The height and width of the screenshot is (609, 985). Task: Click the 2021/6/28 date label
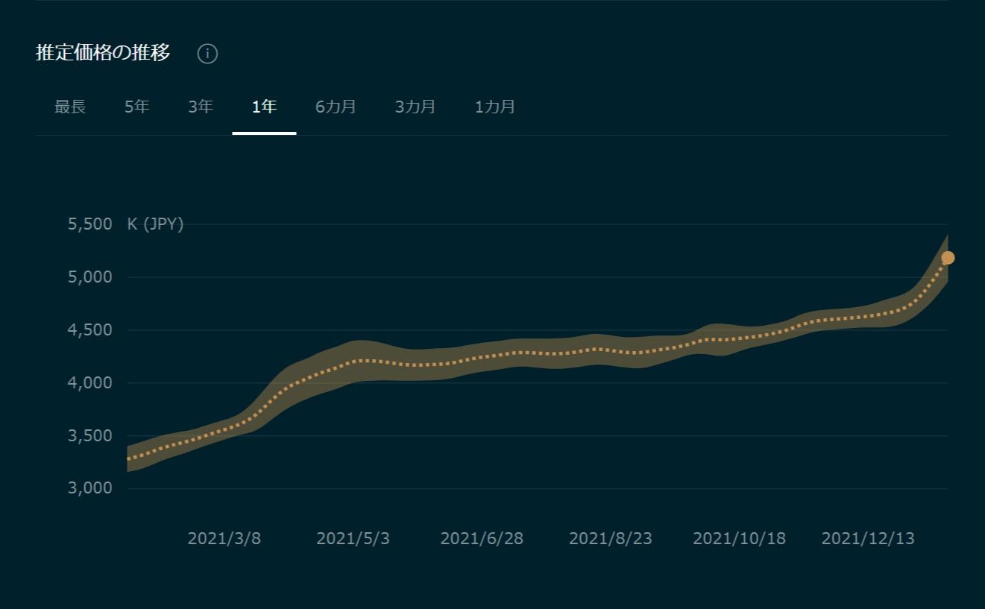[482, 539]
